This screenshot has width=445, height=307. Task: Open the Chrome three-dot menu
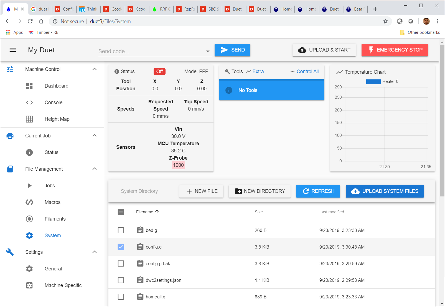[x=437, y=21]
